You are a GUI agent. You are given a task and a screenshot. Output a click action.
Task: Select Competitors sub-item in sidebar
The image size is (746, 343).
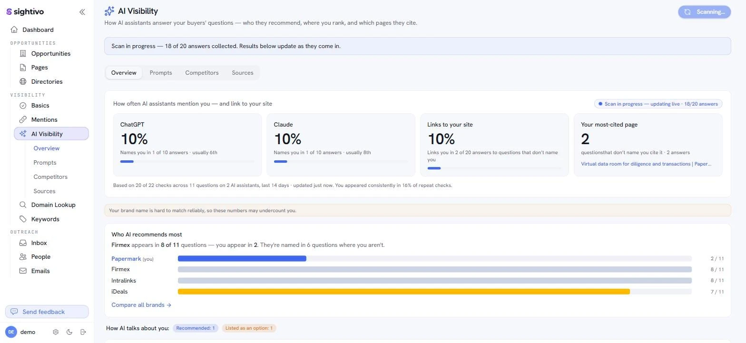tap(50, 177)
